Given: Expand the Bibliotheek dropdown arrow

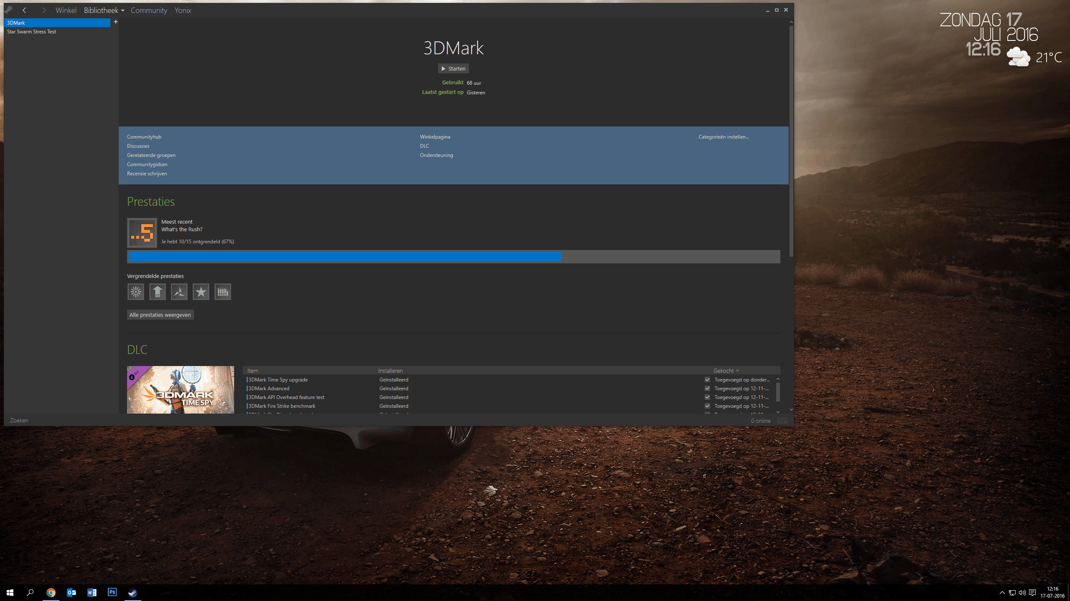Looking at the screenshot, I should 123,11.
